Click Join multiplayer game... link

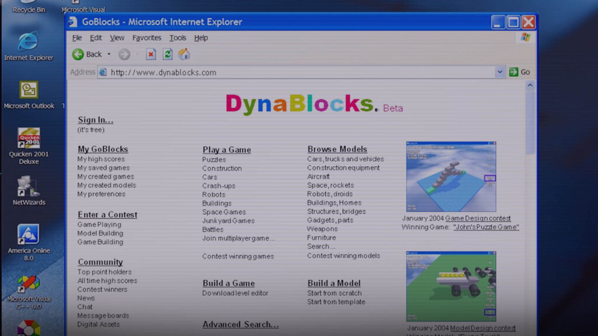[x=238, y=238]
